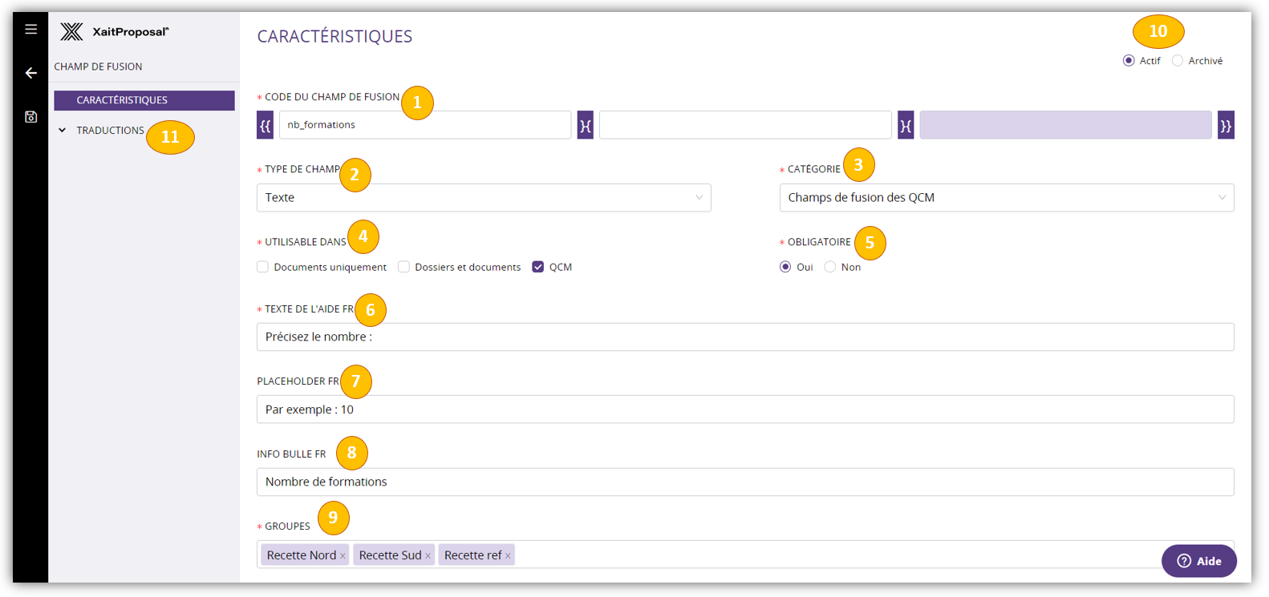
Task: Remove the Recette Nord group tag
Action: point(343,556)
